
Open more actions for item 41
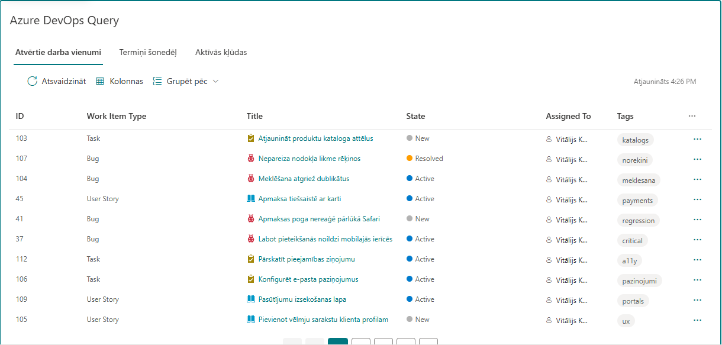[x=697, y=219]
